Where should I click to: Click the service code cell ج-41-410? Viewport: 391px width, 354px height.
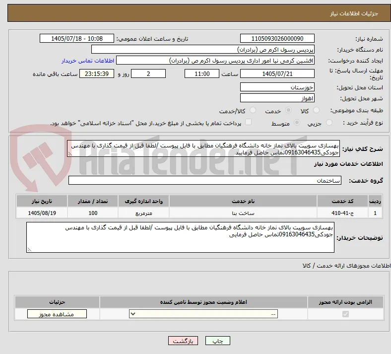pyautogui.click(x=343, y=213)
